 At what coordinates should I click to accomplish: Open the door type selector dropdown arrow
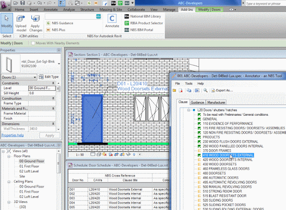(59, 64)
